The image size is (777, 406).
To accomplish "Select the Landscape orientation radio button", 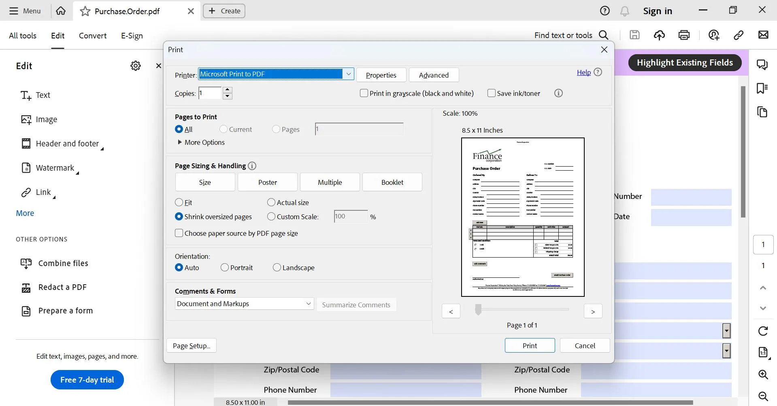I will point(277,267).
